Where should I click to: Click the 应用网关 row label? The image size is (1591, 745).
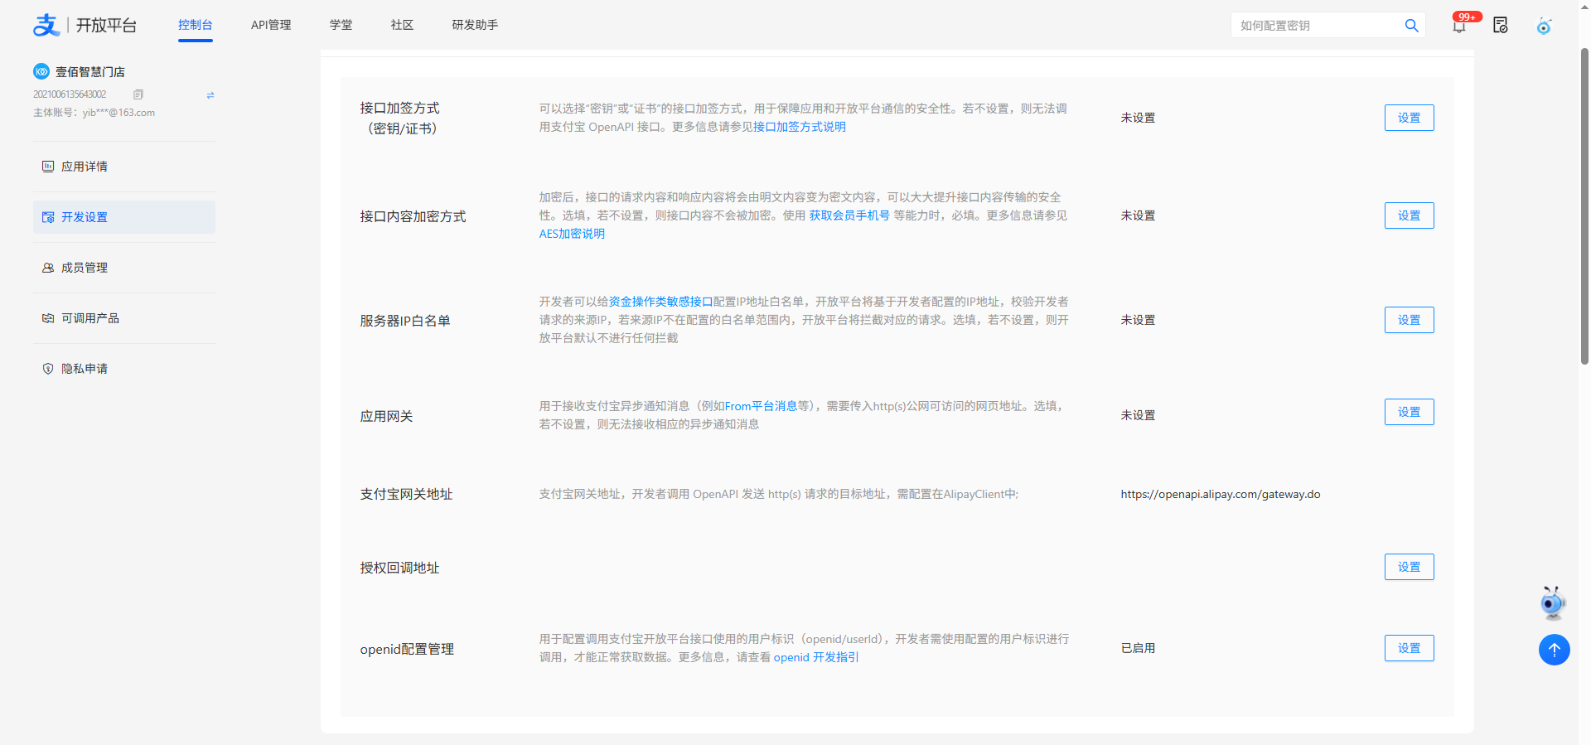click(x=386, y=416)
